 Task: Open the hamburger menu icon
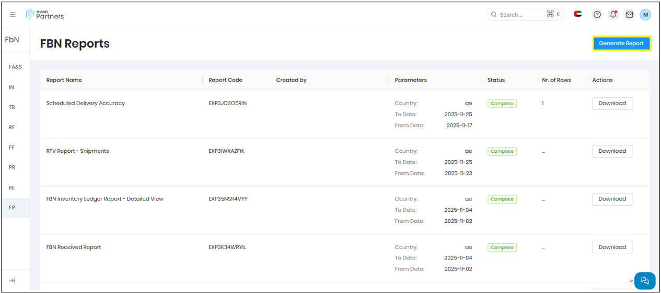pos(13,15)
